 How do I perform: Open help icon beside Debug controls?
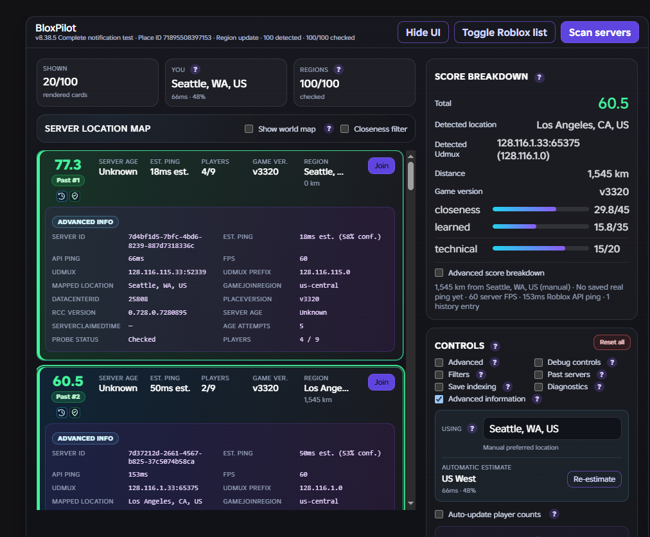coord(612,362)
